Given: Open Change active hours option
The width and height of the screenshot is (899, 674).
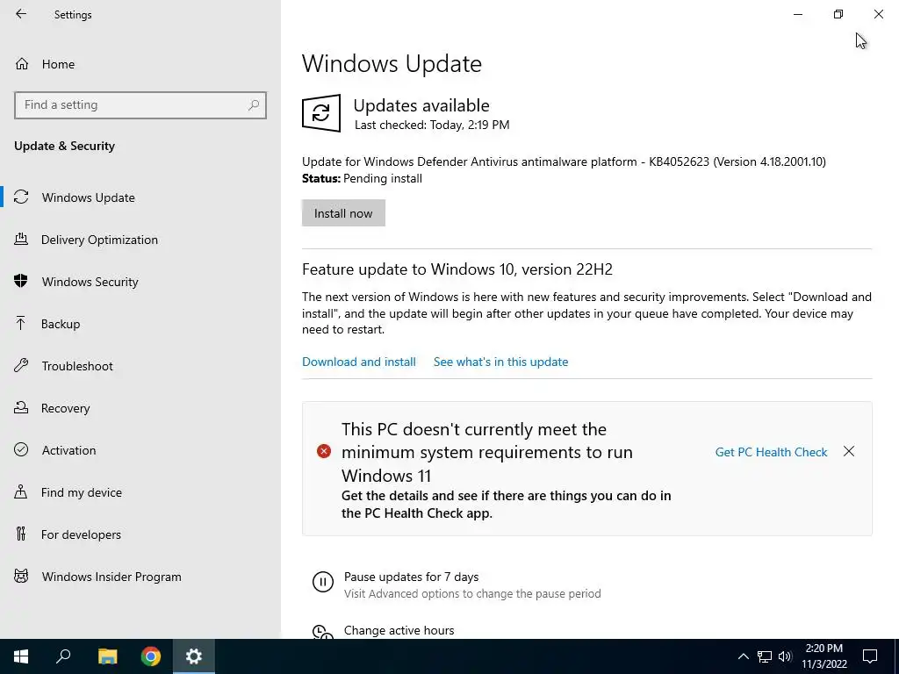Looking at the screenshot, I should click(x=399, y=630).
